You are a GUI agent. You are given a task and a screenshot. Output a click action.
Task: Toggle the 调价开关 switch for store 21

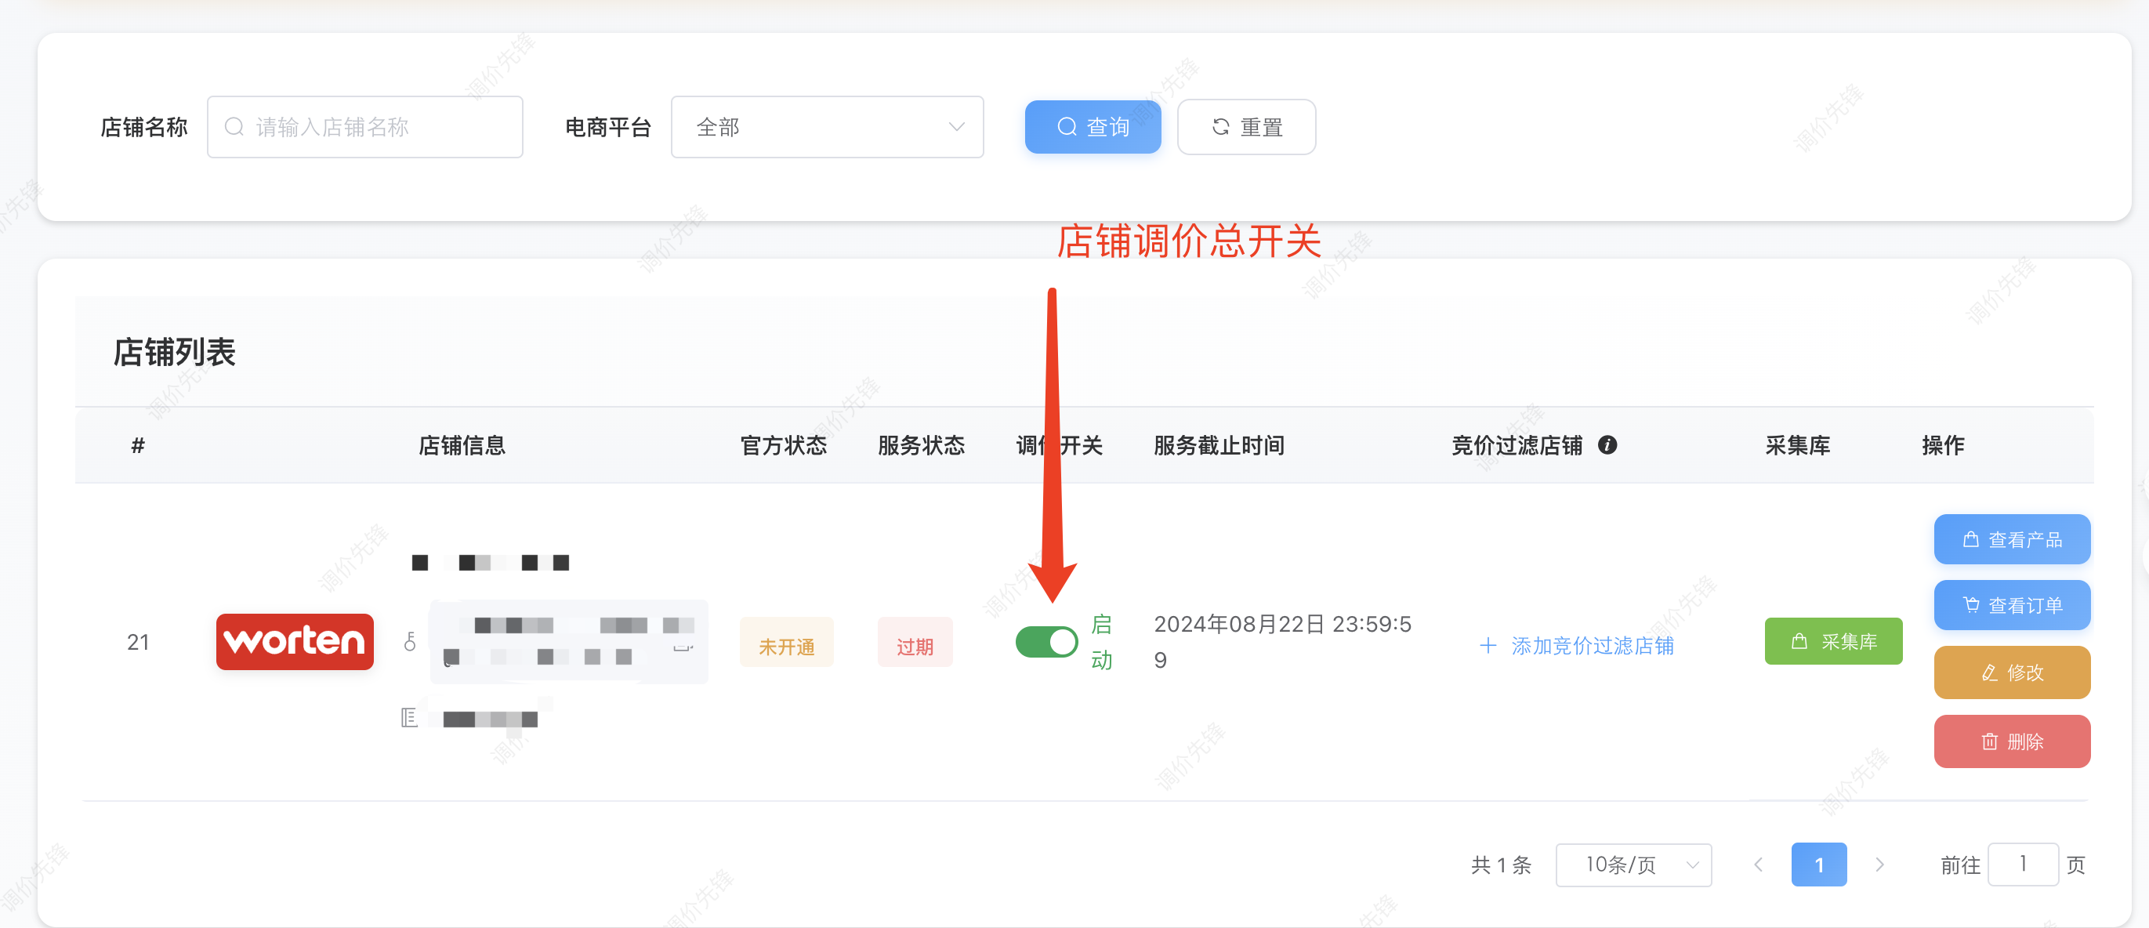[x=1046, y=642]
